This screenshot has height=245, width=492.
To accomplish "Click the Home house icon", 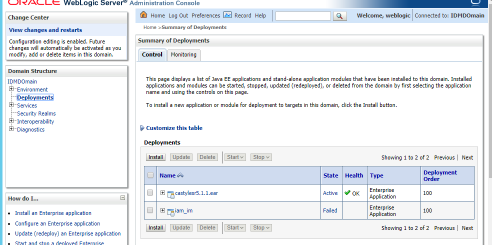I will [x=143, y=14].
